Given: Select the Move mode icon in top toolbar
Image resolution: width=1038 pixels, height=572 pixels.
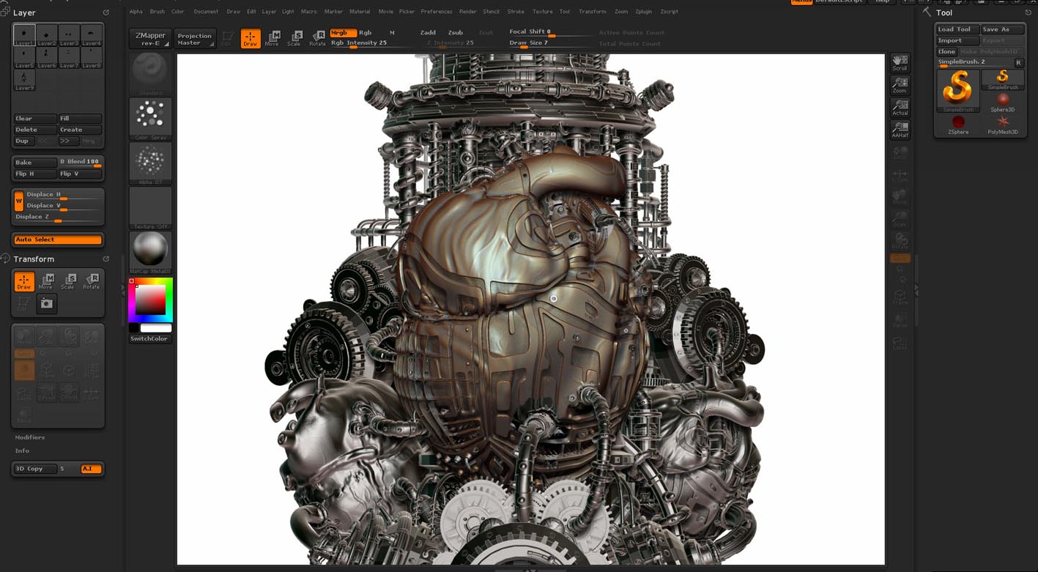Looking at the screenshot, I should click(x=272, y=38).
